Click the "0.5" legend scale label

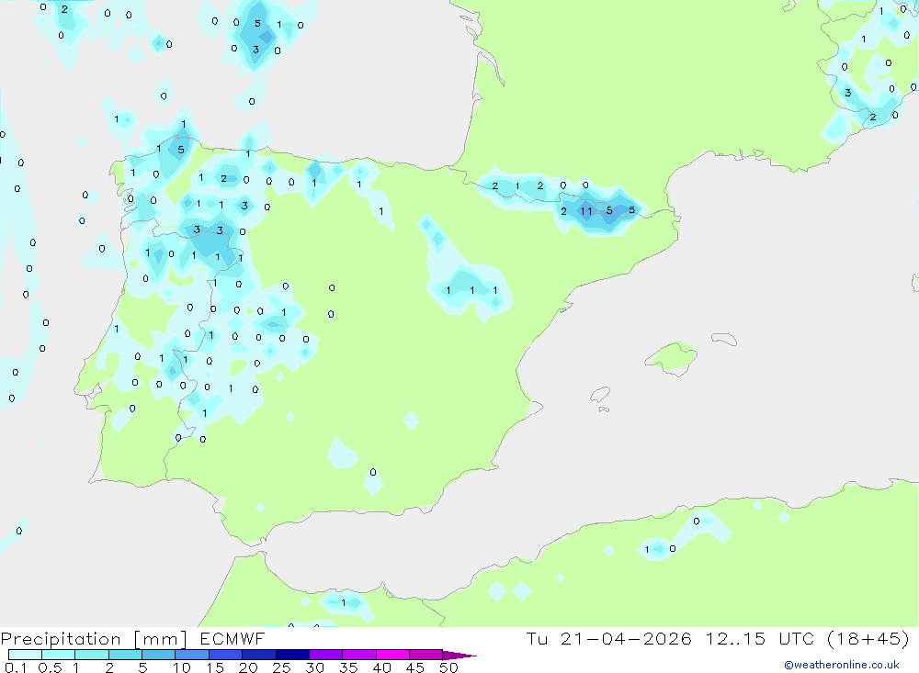[51, 667]
